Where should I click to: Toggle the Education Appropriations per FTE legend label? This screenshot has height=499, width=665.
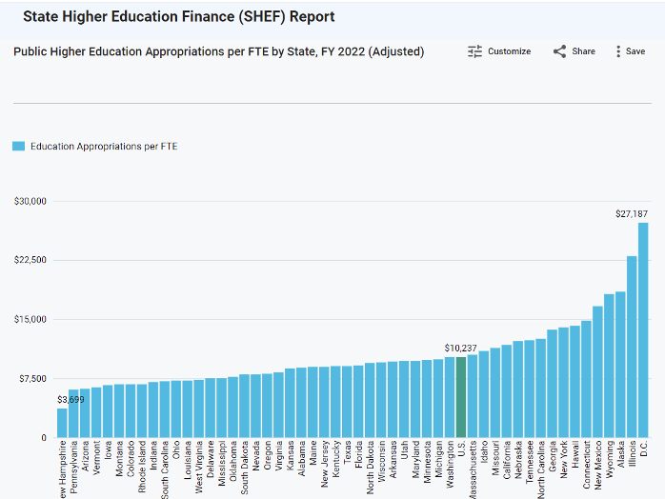tap(104, 147)
